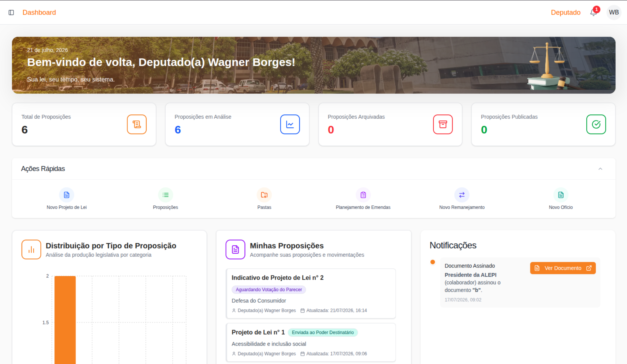627x364 pixels.
Task: Click the orange unread notification dot
Action: pyautogui.click(x=433, y=262)
